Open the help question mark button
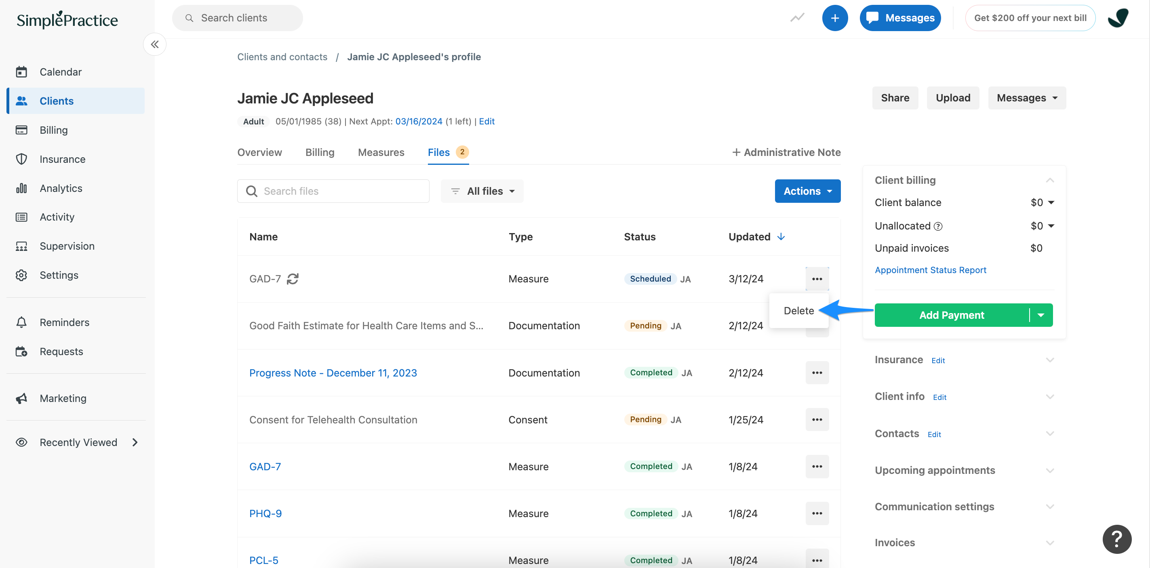The image size is (1150, 568). pos(1116,539)
